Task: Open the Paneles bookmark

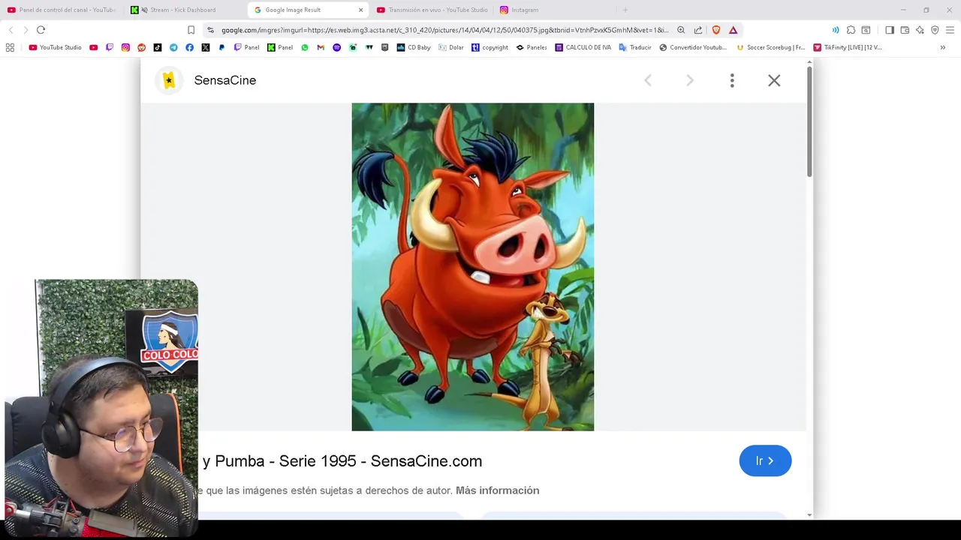Action: coord(532,47)
